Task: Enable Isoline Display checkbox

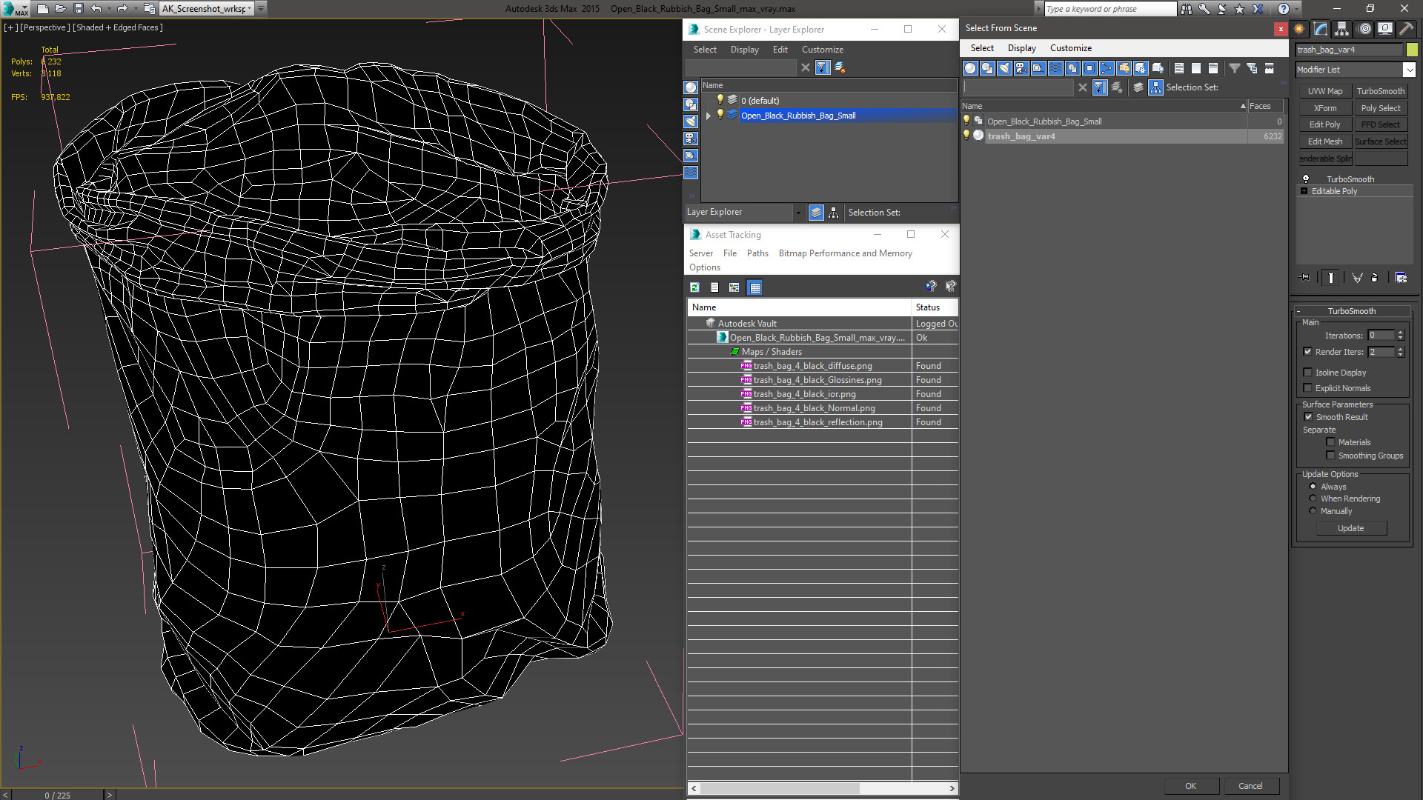Action: [x=1307, y=373]
